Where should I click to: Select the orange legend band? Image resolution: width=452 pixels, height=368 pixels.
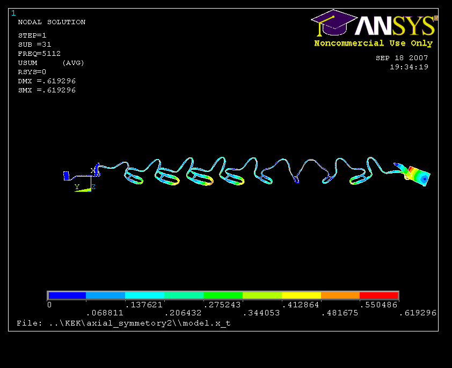coord(340,295)
